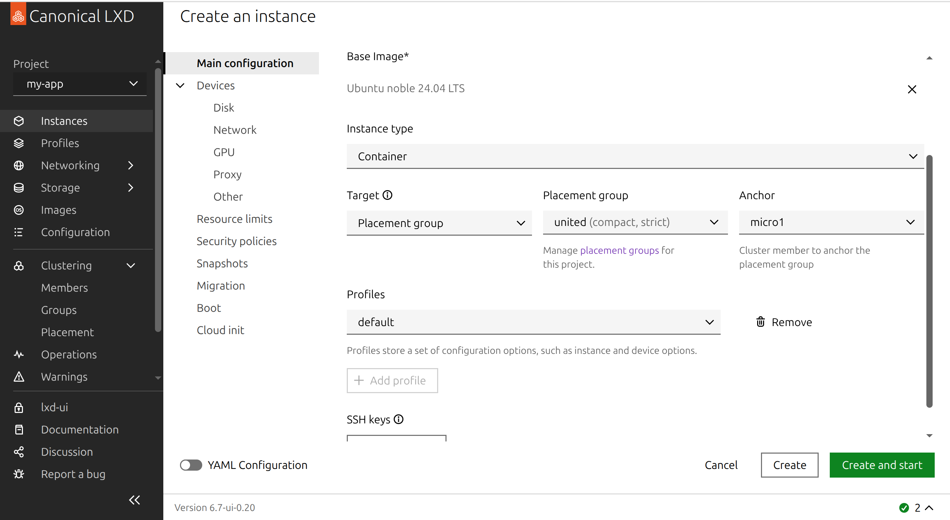The height and width of the screenshot is (520, 950).
Task: Click the Report a bug icon
Action: (x=18, y=474)
